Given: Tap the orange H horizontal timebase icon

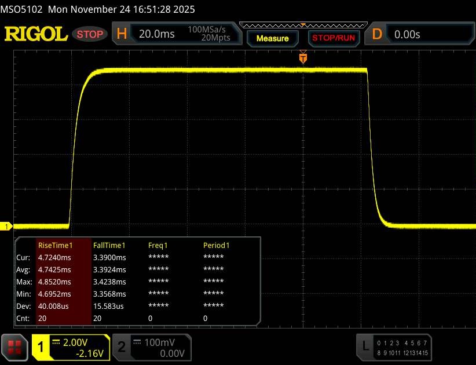Looking at the screenshot, I should click(x=122, y=34).
